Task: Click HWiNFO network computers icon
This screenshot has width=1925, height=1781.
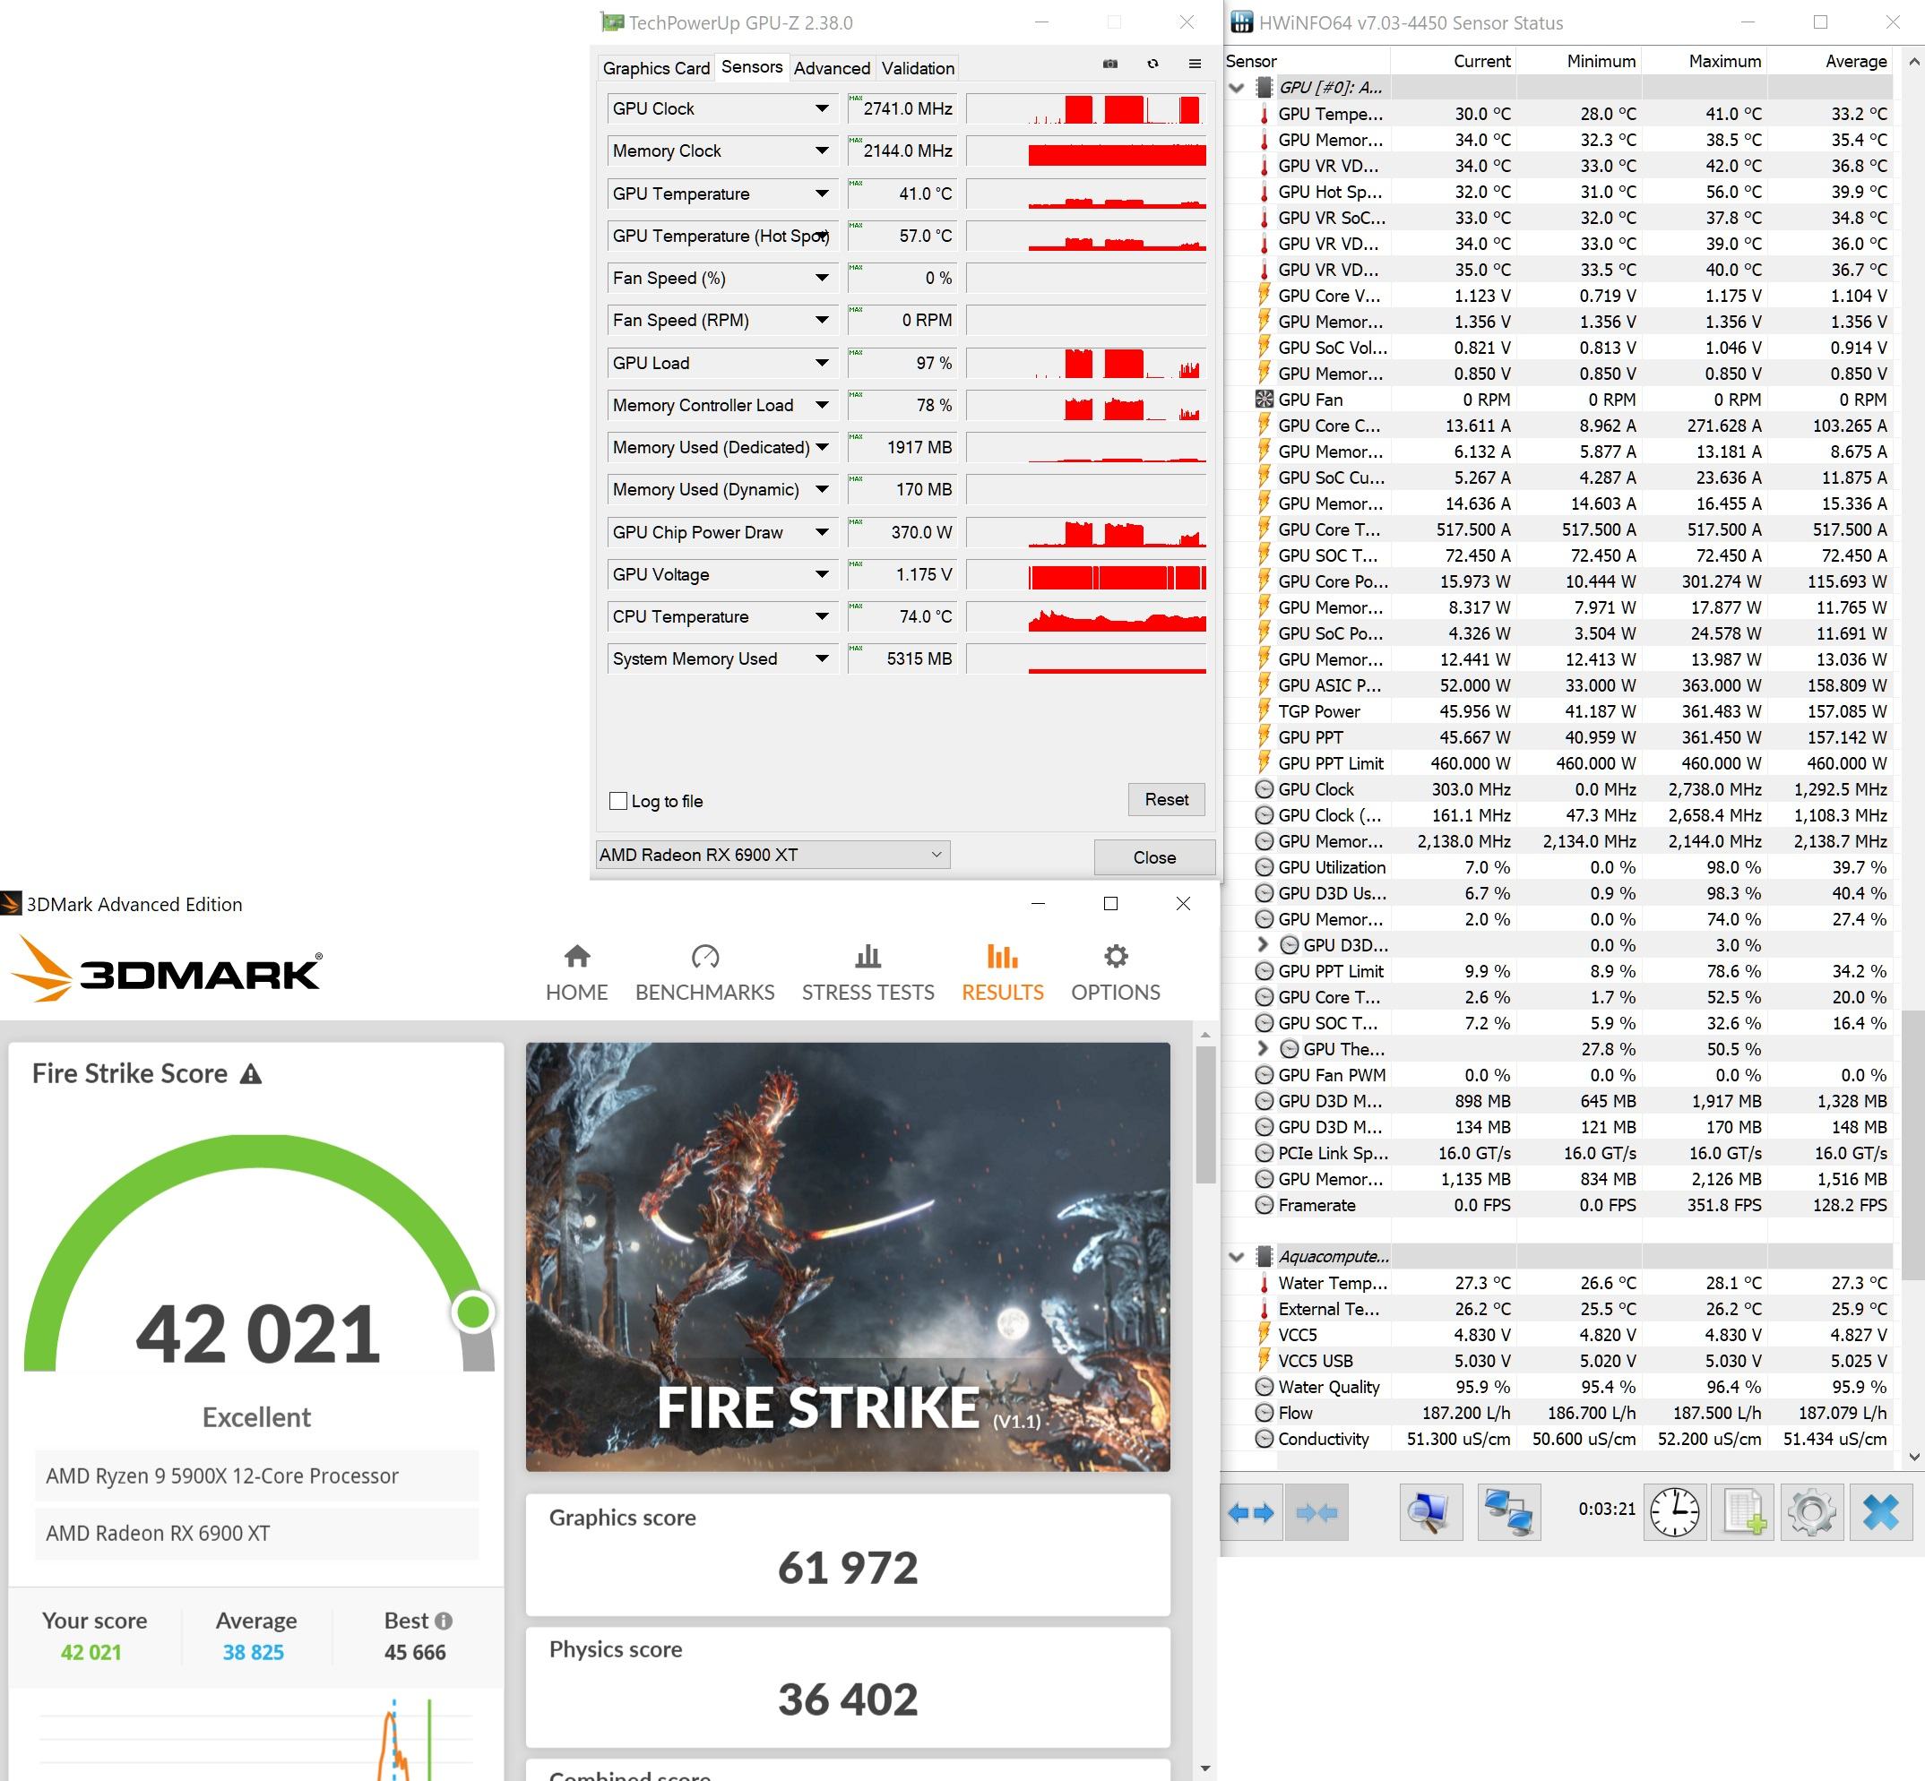Action: 1509,1512
